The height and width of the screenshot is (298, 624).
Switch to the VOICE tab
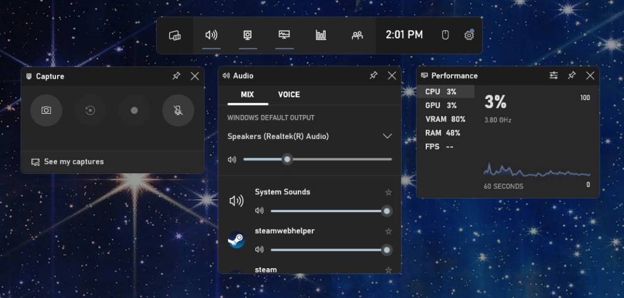[289, 95]
